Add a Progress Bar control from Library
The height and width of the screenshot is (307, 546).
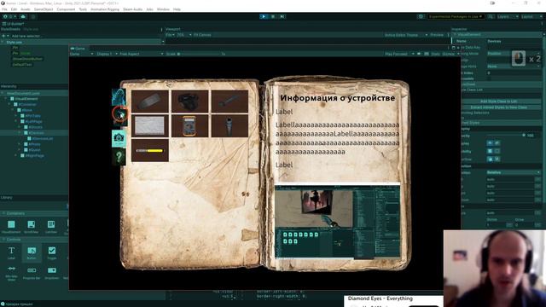[32, 273]
